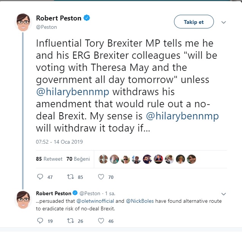
Task: Click the blue verified badge beside Robert Peston
Action: click(87, 18)
